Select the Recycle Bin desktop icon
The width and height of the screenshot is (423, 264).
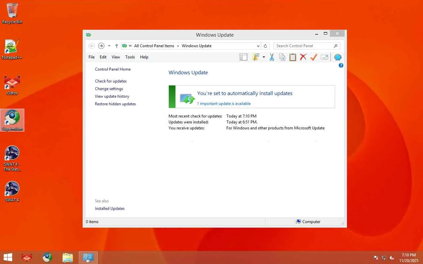12,13
